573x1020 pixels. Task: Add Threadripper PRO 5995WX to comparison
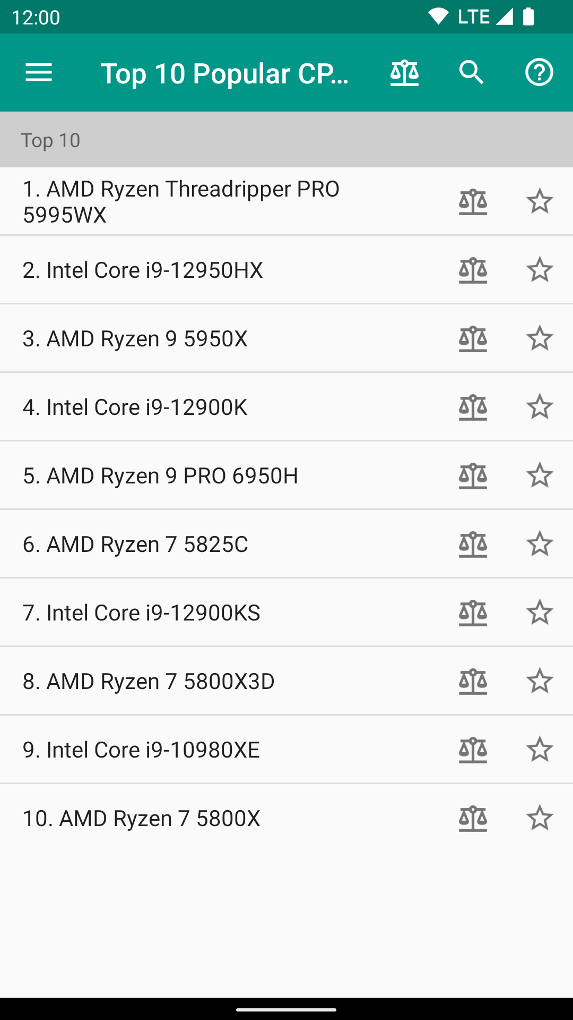pos(473,202)
